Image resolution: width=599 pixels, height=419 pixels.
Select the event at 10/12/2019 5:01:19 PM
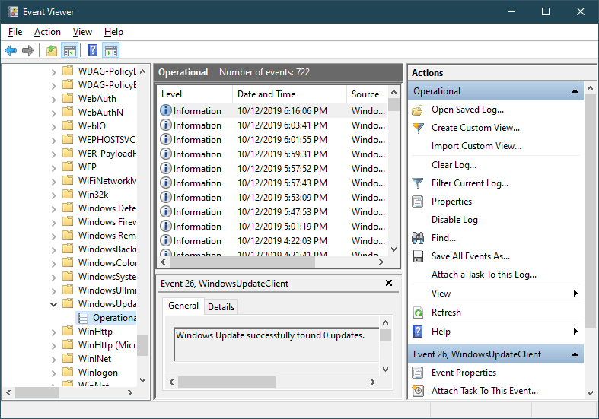click(272, 227)
